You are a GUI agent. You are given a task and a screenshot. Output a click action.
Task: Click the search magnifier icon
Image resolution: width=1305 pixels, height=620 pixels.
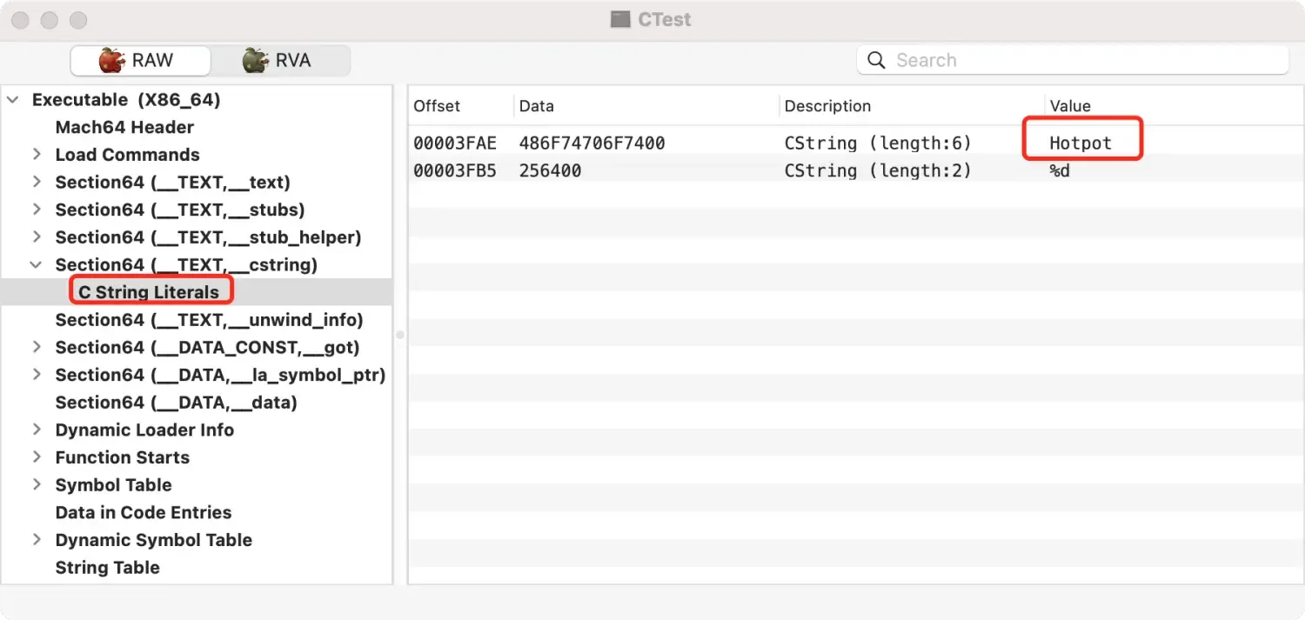click(x=878, y=61)
